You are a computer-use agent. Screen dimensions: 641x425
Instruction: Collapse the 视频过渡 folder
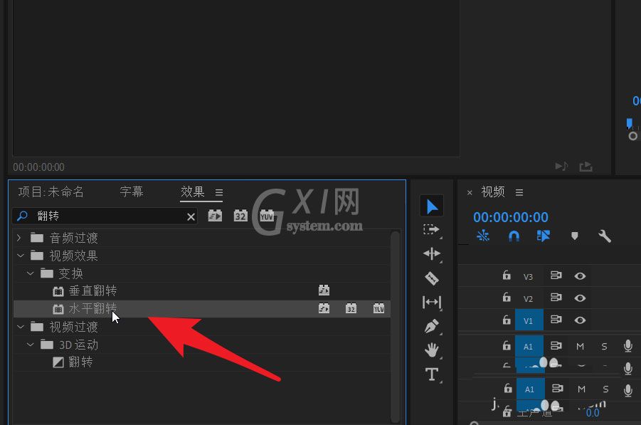(21, 327)
